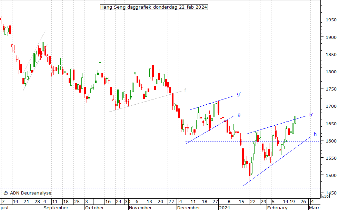338x210 pixels.
Task: Select the October 30 date label
Action: coord(128,202)
